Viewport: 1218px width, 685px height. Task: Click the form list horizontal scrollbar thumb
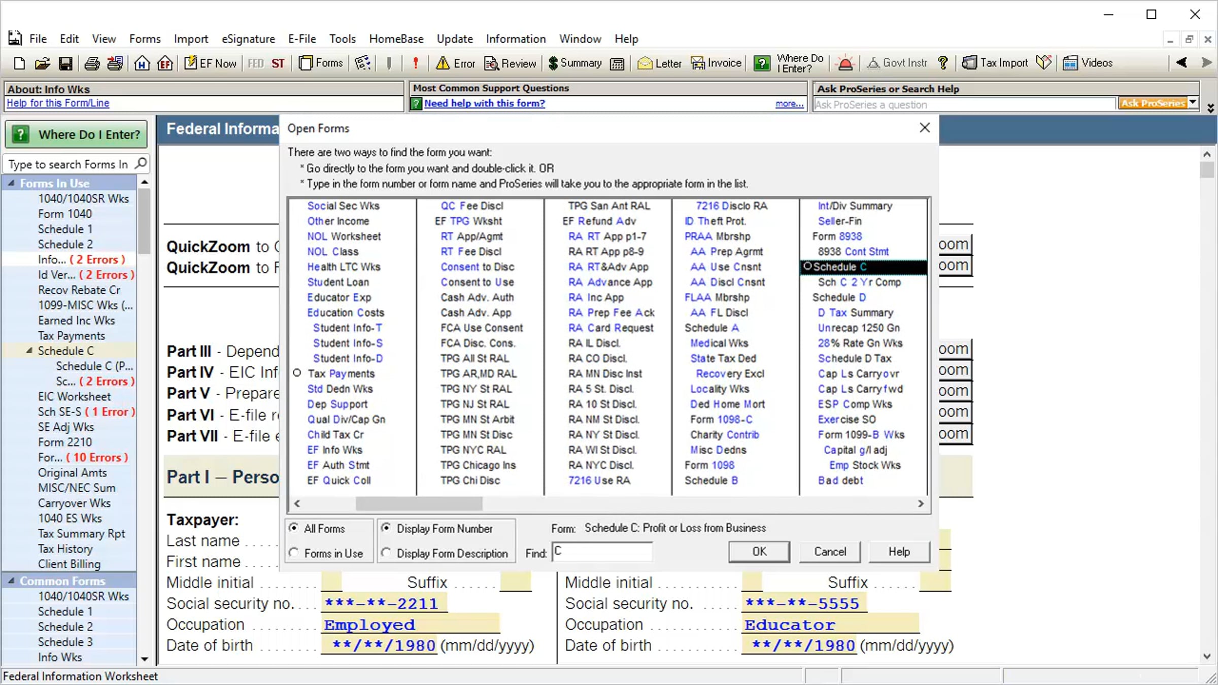coord(419,503)
